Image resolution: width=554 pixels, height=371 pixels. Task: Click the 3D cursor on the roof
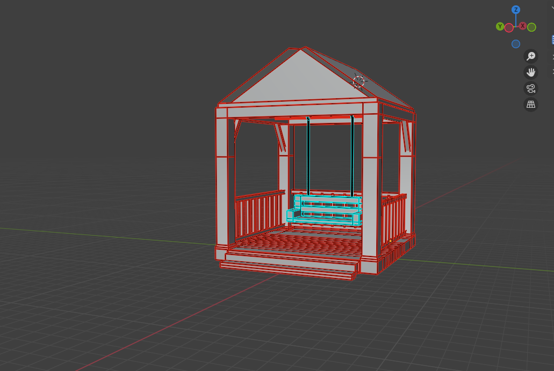point(358,81)
